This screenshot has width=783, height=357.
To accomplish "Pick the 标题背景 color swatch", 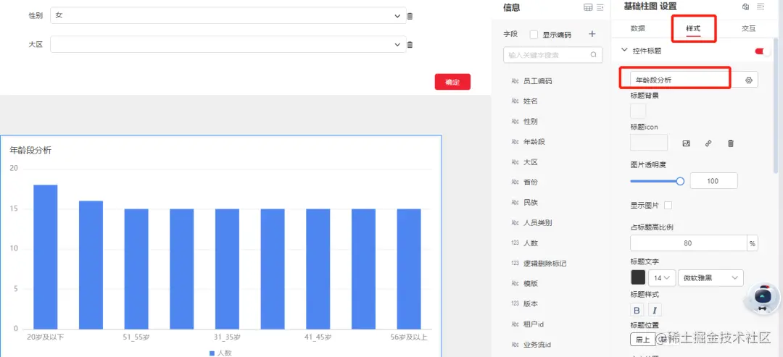I will (638, 111).
